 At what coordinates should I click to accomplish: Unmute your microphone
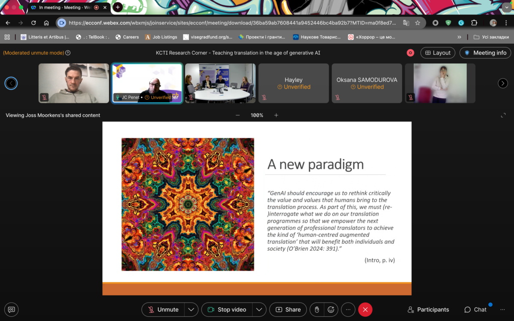point(163,309)
